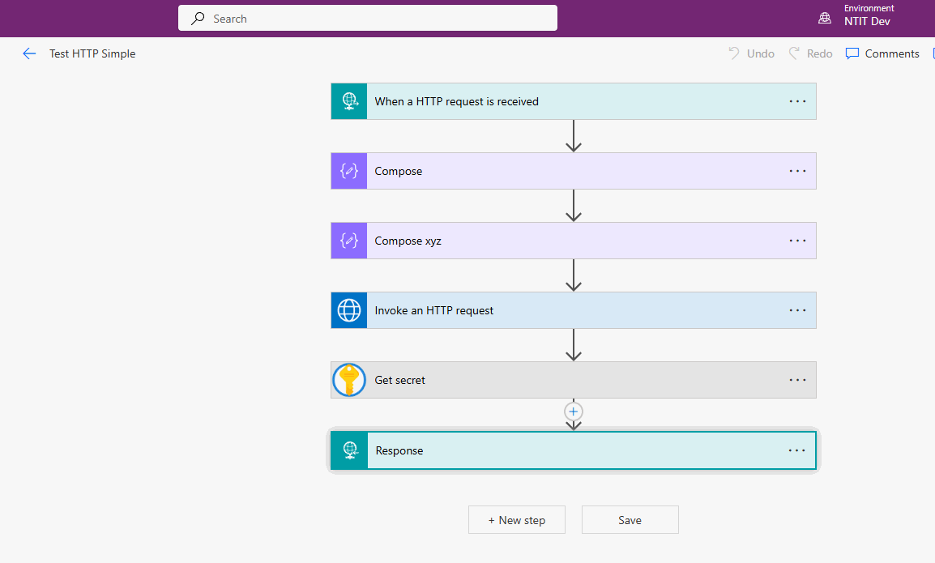The height and width of the screenshot is (563, 935).
Task: Click the Get secret key icon
Action: pos(348,380)
